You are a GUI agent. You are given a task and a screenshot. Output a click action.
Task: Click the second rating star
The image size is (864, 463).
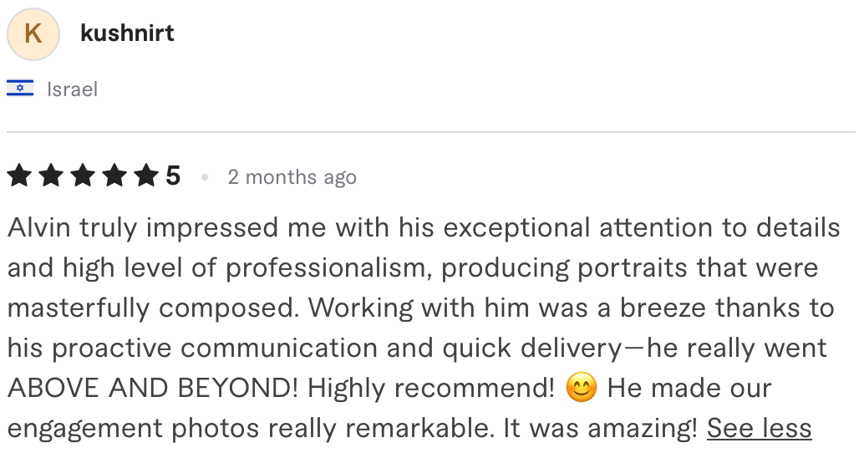51,176
